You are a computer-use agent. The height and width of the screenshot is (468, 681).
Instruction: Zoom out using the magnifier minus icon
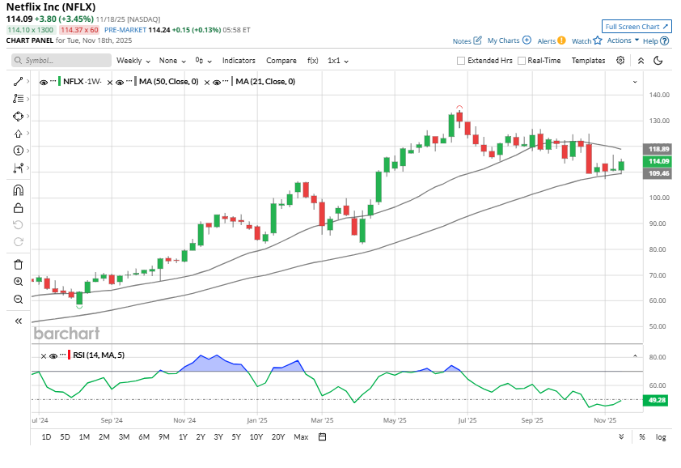18,300
